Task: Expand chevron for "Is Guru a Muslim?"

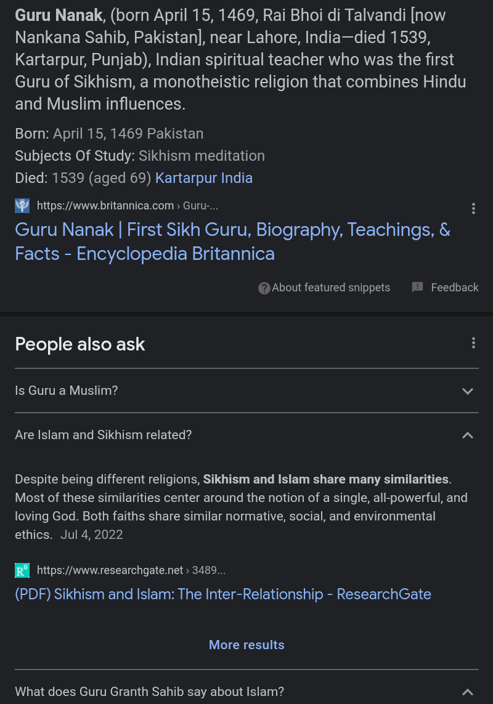Action: pos(468,391)
